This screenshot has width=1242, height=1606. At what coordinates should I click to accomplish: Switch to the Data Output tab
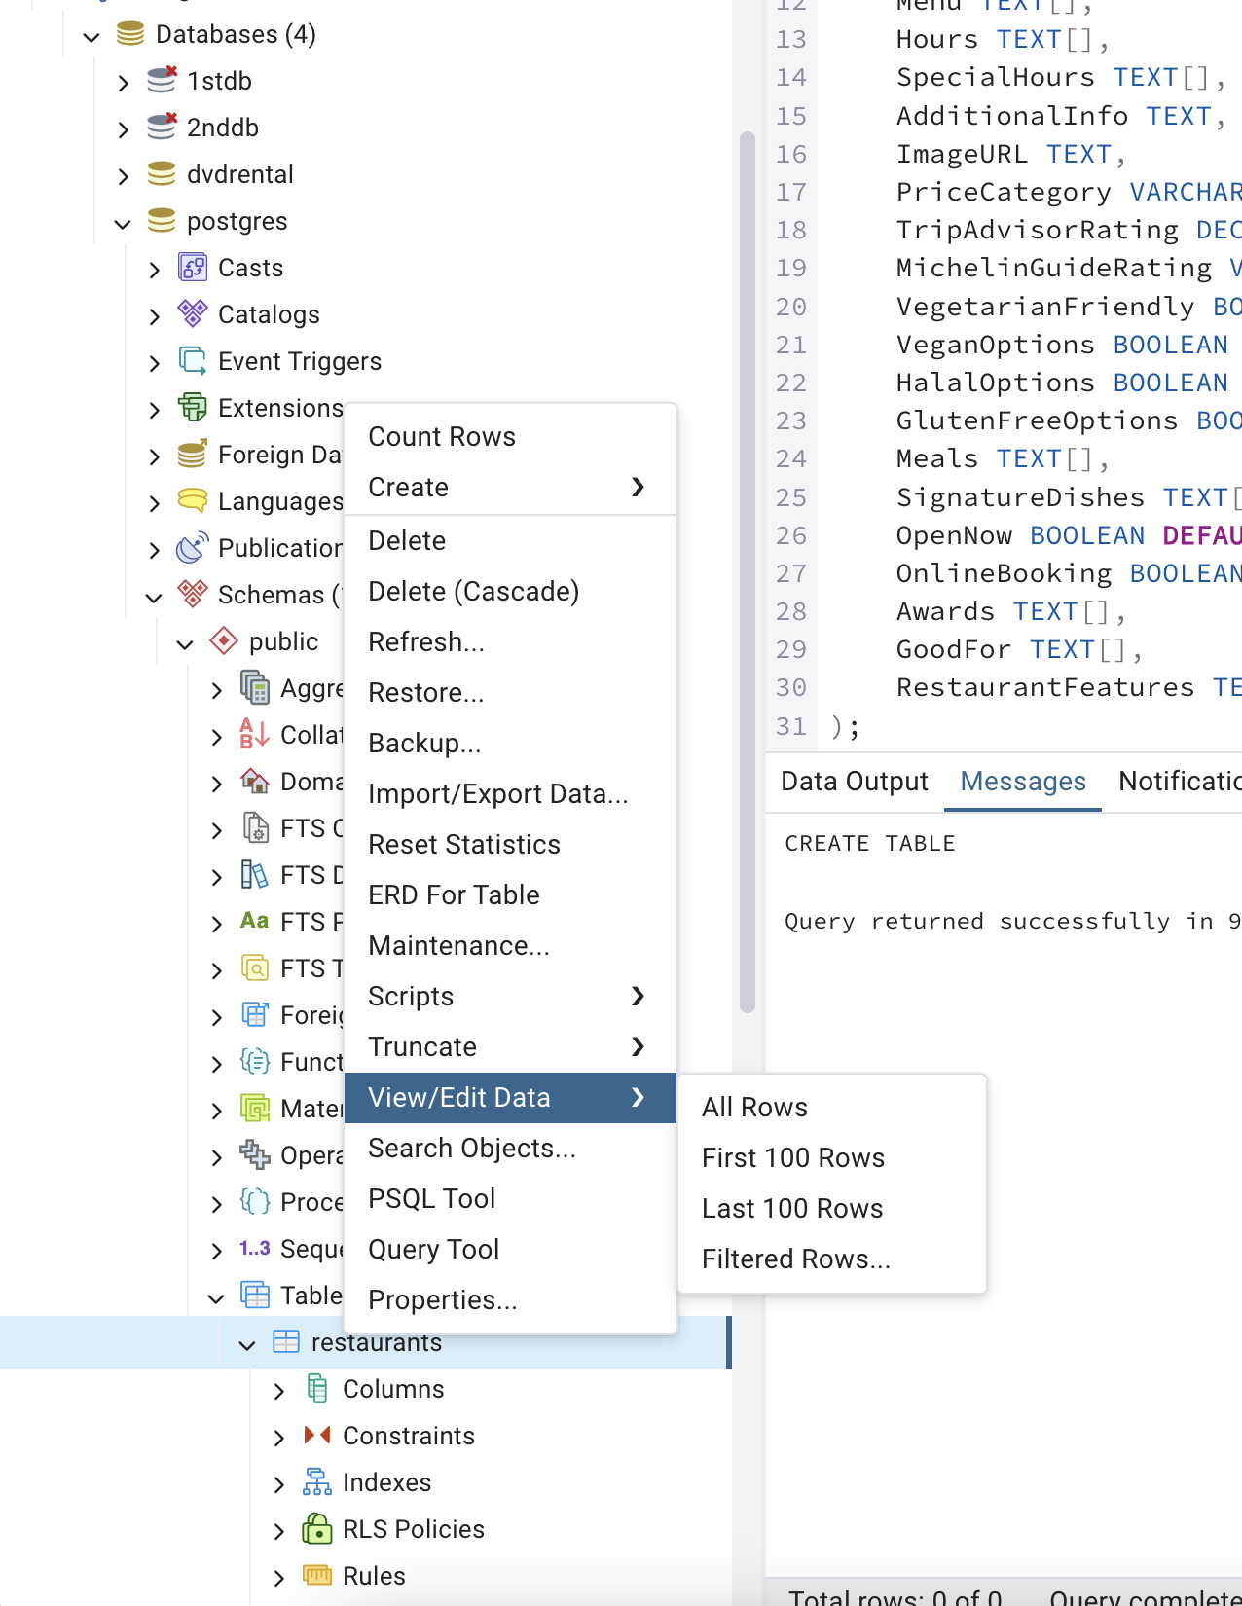click(854, 782)
